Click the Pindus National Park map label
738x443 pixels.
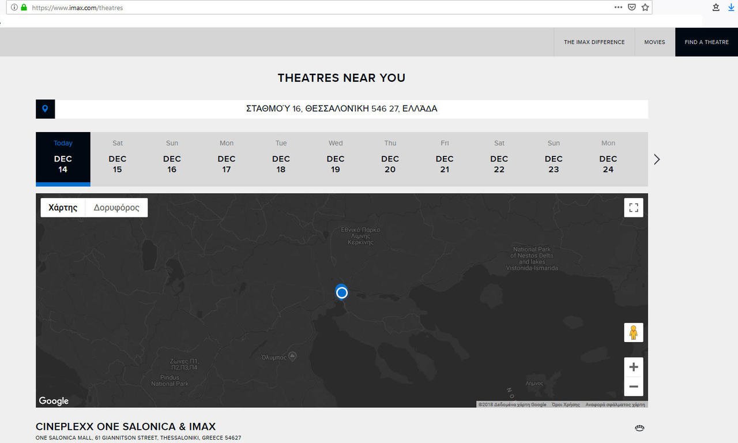[x=170, y=380]
